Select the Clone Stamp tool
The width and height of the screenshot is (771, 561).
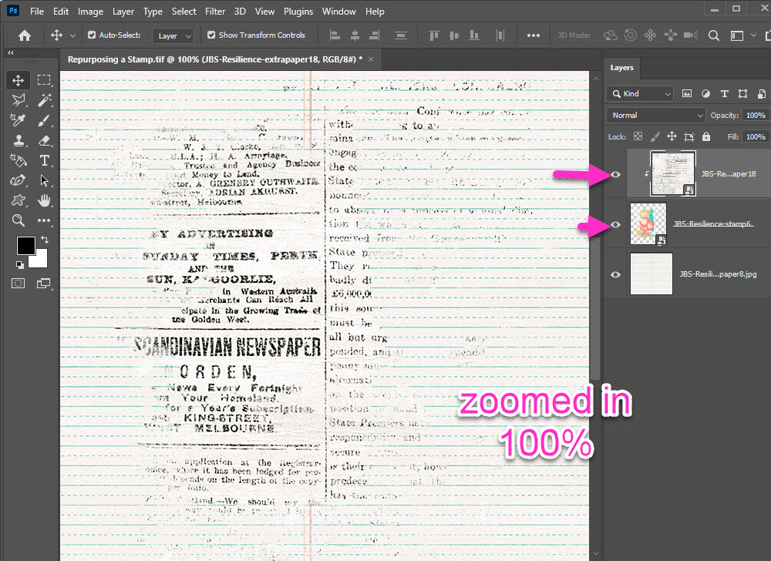[x=19, y=140]
